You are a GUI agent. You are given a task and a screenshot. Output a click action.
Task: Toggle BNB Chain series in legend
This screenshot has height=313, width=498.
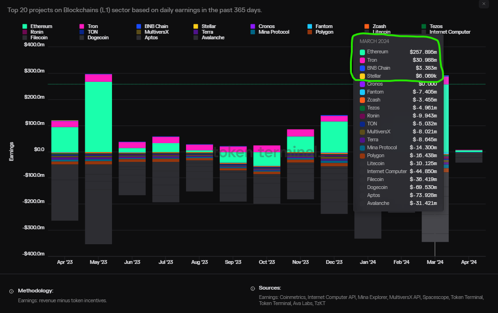[152, 26]
